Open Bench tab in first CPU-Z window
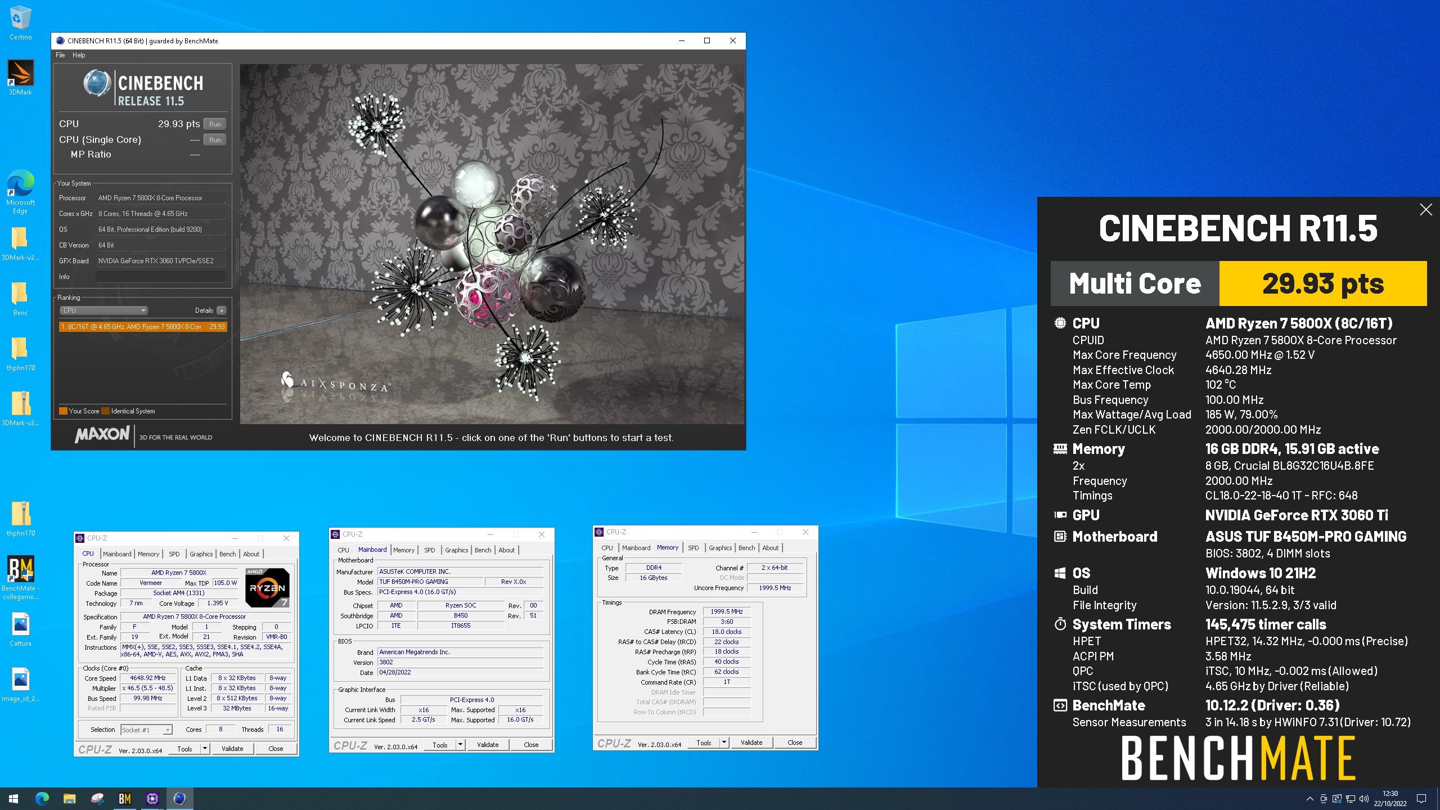The width and height of the screenshot is (1440, 810). point(228,554)
